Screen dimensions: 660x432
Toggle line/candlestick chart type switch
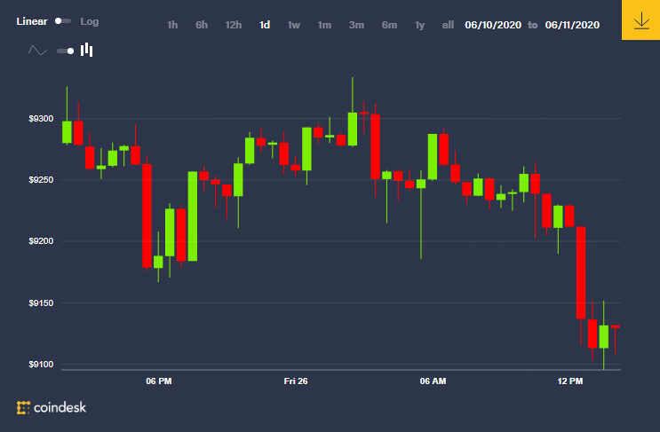66,51
